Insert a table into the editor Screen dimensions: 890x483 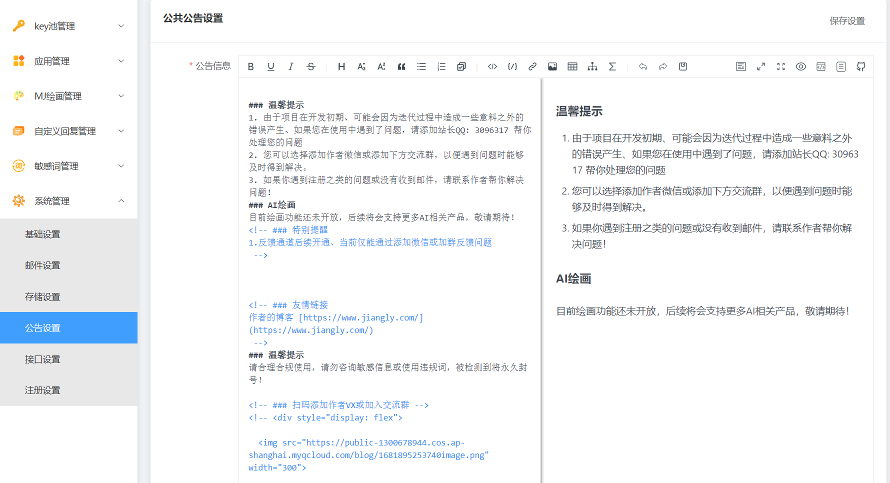[572, 66]
